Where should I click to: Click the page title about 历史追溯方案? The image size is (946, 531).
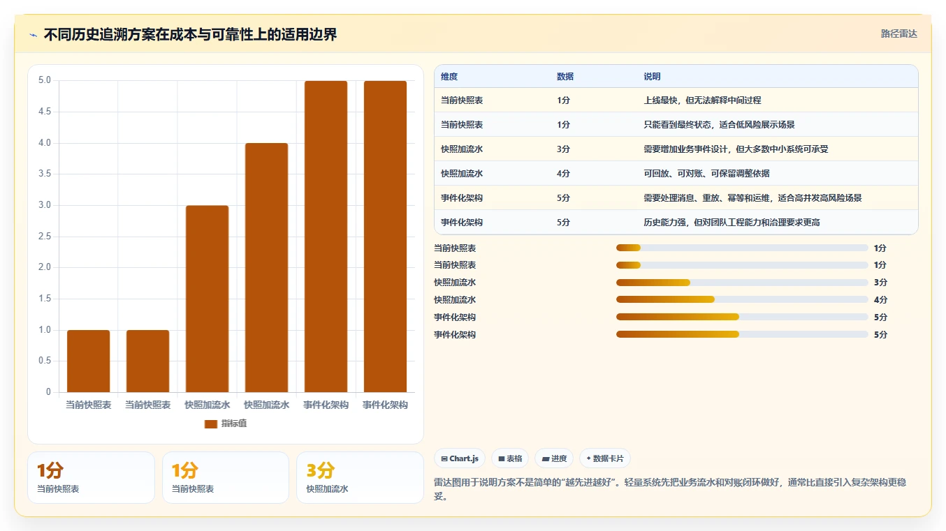click(x=190, y=35)
